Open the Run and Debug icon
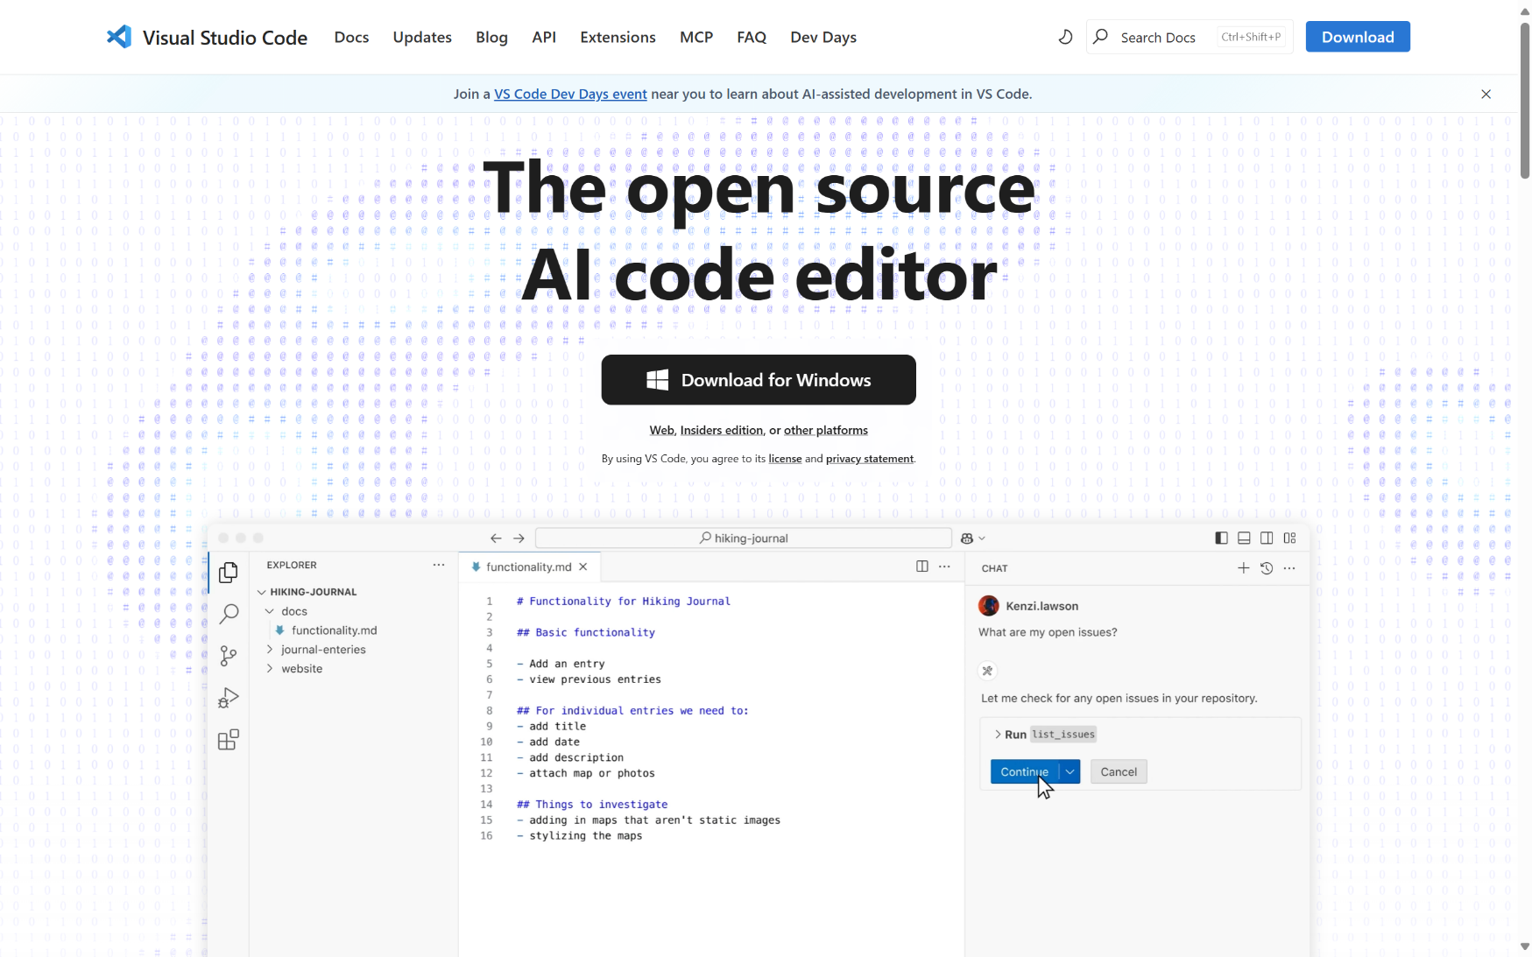Viewport: 1532px width, 957px height. [229, 698]
